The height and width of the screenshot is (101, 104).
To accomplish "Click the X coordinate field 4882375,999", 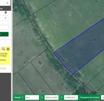I will tap(52, 97).
